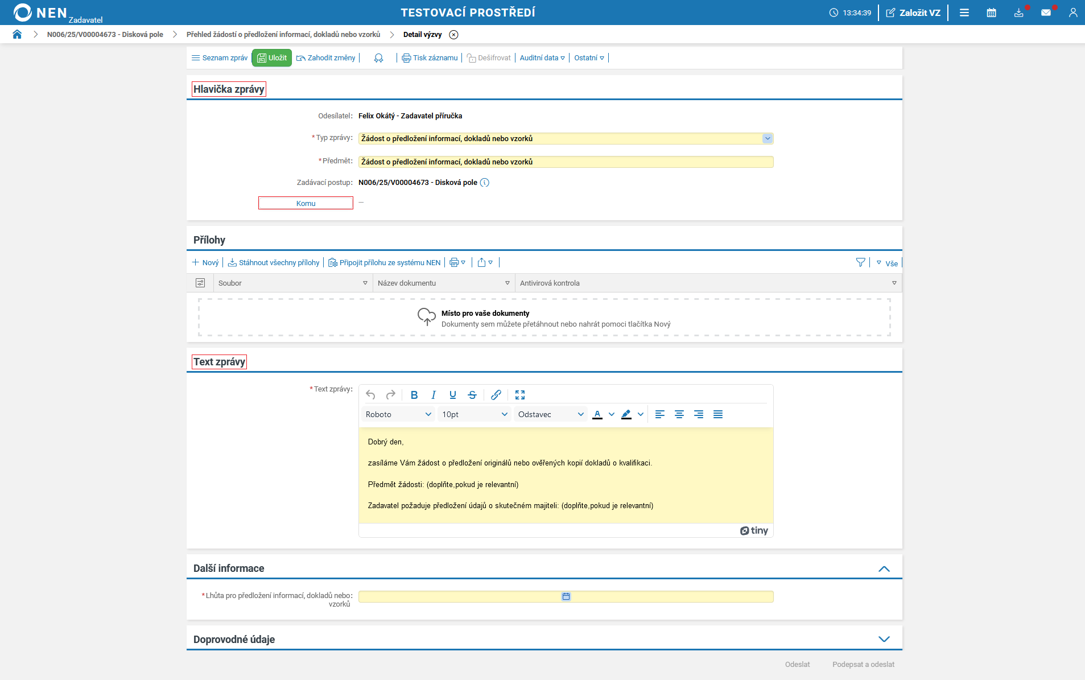The width and height of the screenshot is (1085, 680).
Task: Toggle bold formatting in editor
Action: pos(414,395)
